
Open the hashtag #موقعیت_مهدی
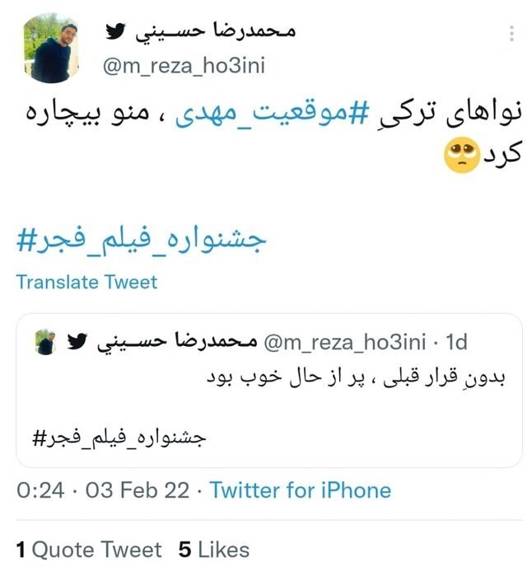[272, 112]
